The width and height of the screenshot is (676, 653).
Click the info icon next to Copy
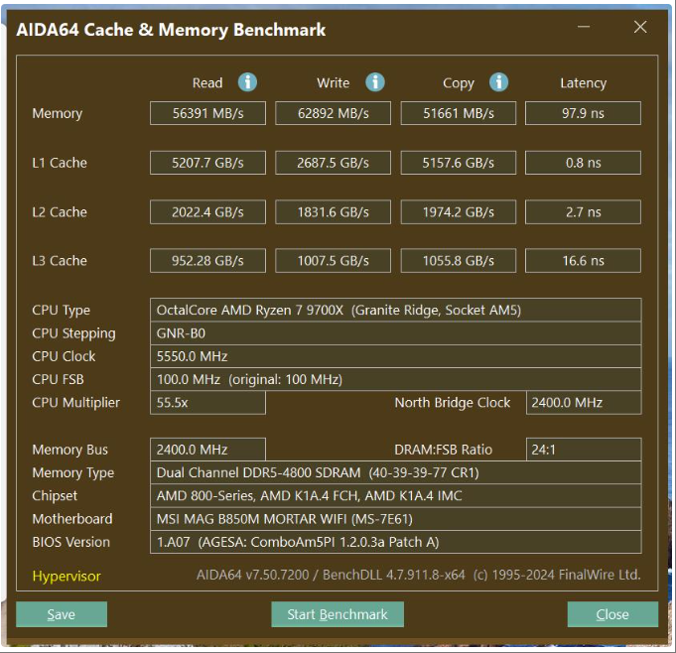coord(498,82)
